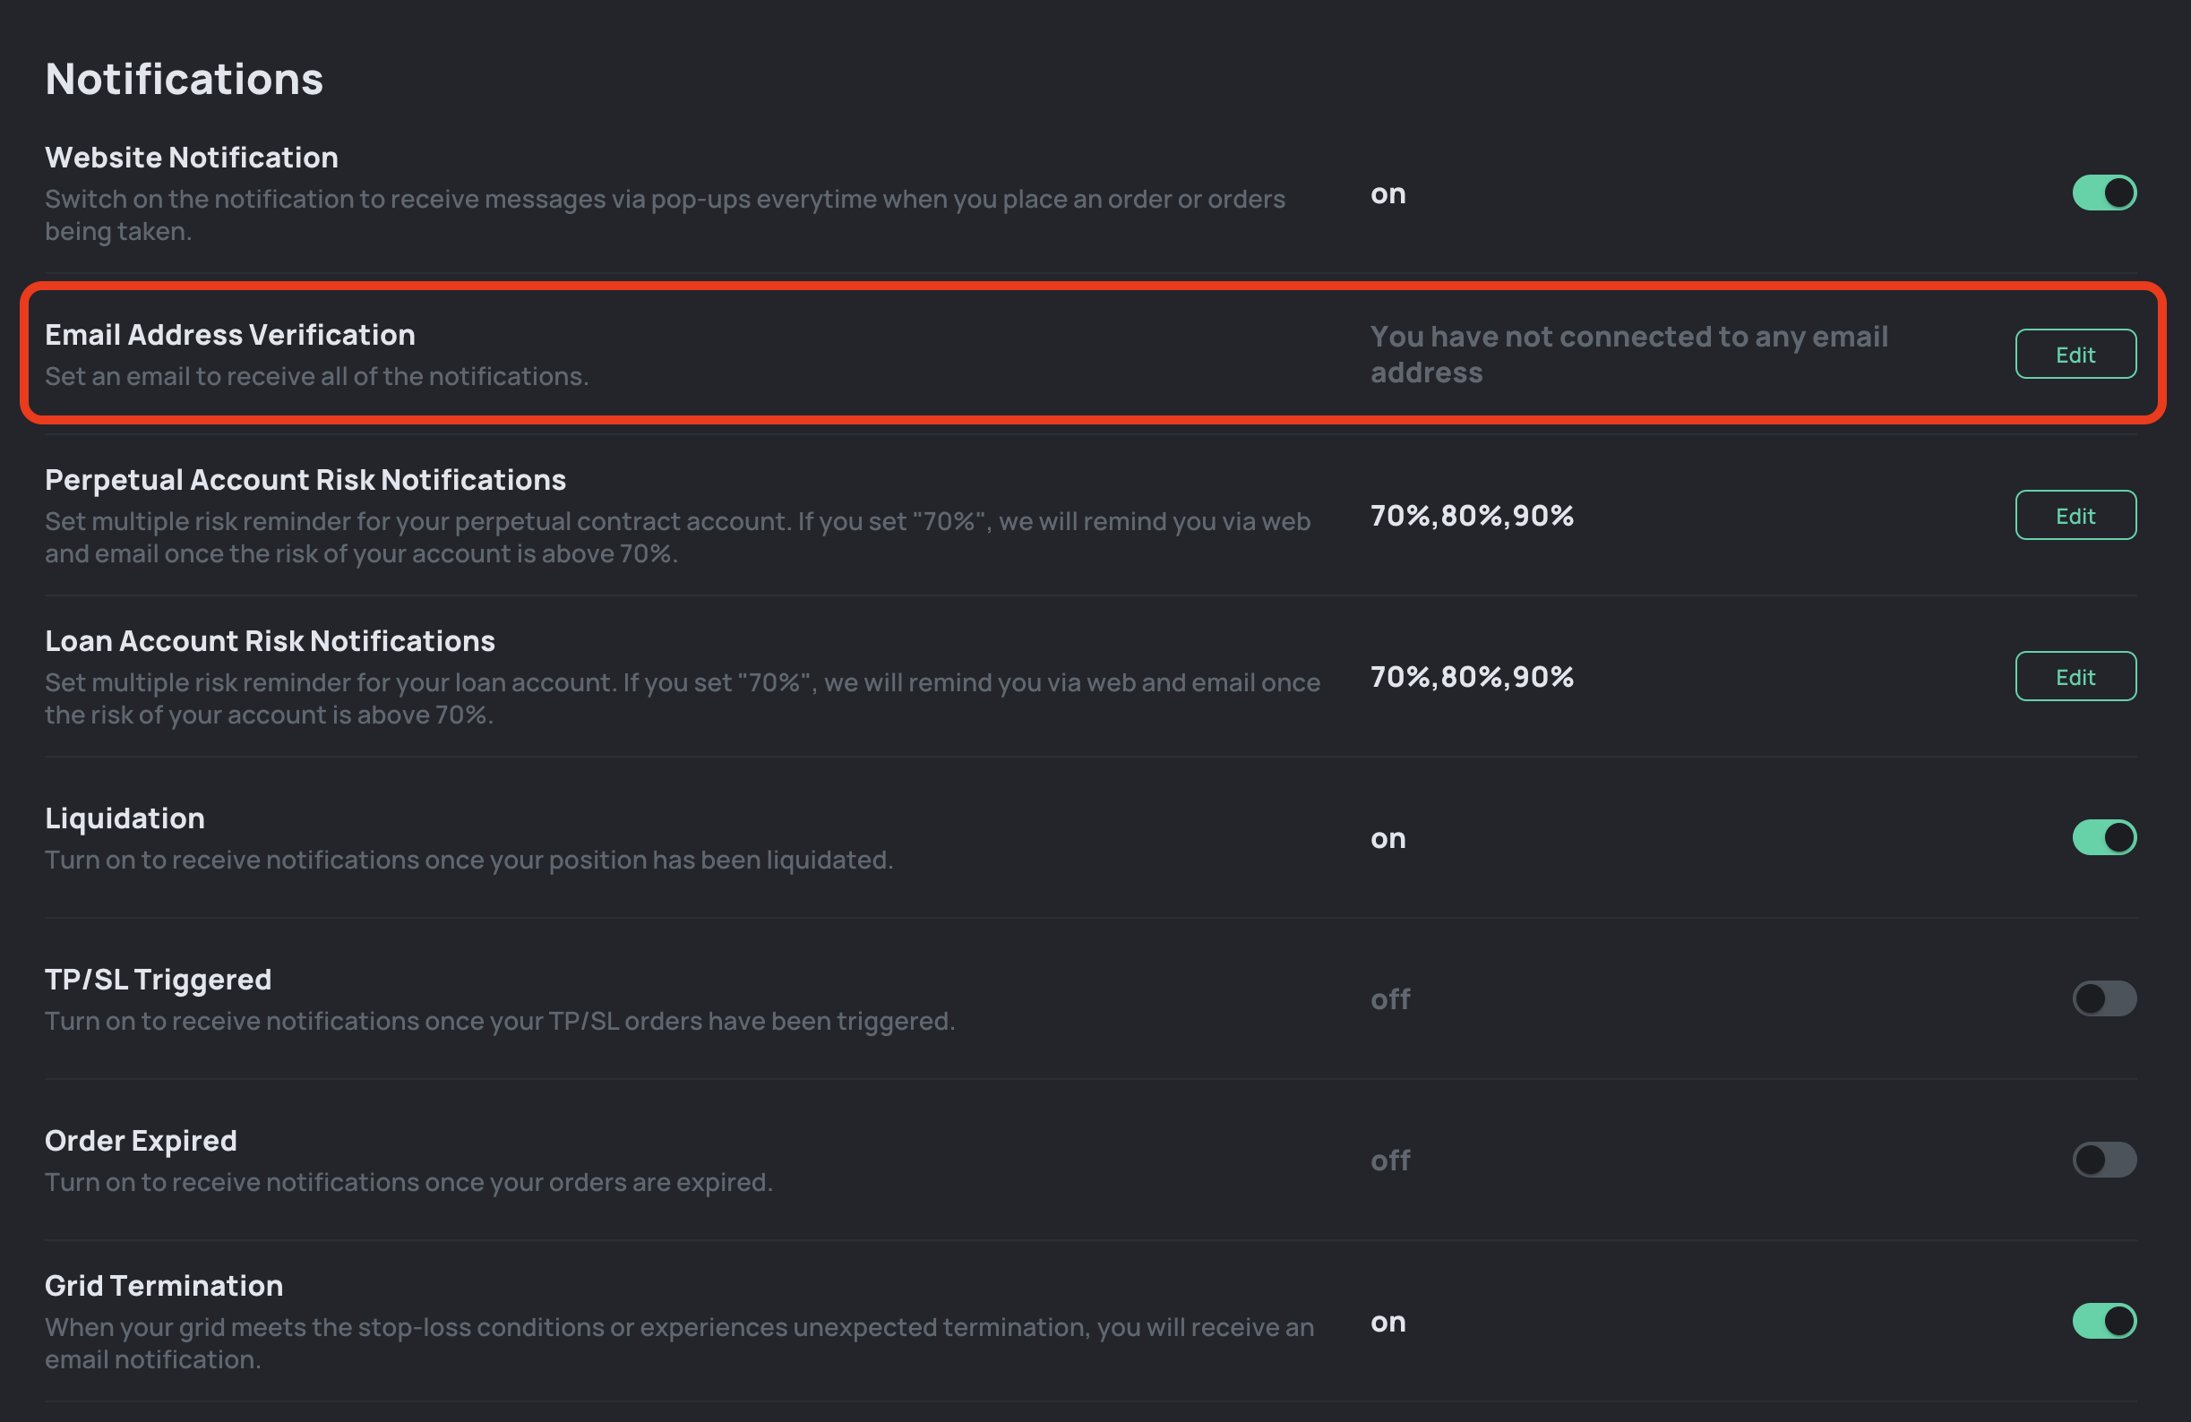Click Edit for Email Address Verification
Image resolution: width=2191 pixels, height=1422 pixels.
point(2075,355)
